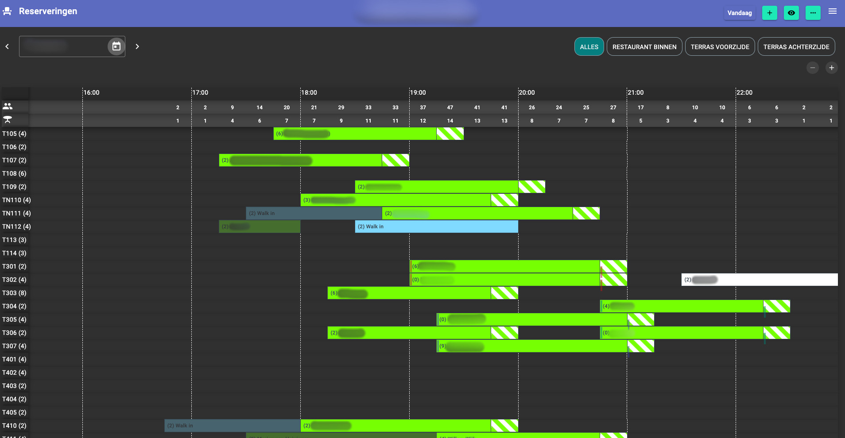Click the green plus add reservation button
The height and width of the screenshot is (438, 845).
[769, 13]
